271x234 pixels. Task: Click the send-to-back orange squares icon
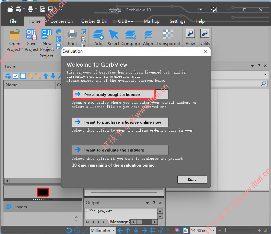(x=38, y=76)
